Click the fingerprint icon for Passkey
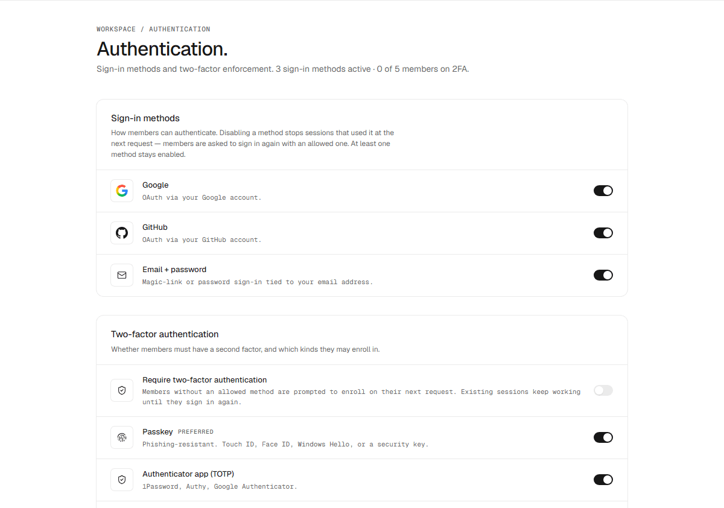Image resolution: width=724 pixels, height=508 pixels. click(122, 437)
